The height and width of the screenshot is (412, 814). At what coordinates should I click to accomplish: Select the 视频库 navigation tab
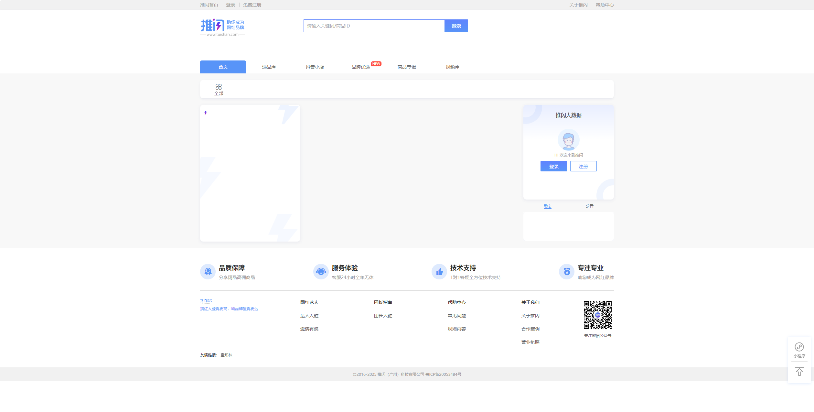coord(452,67)
